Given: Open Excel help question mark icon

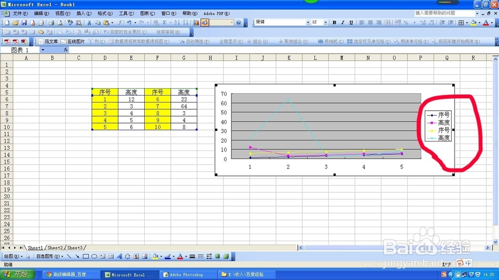Looking at the screenshot, I should click(x=239, y=22).
